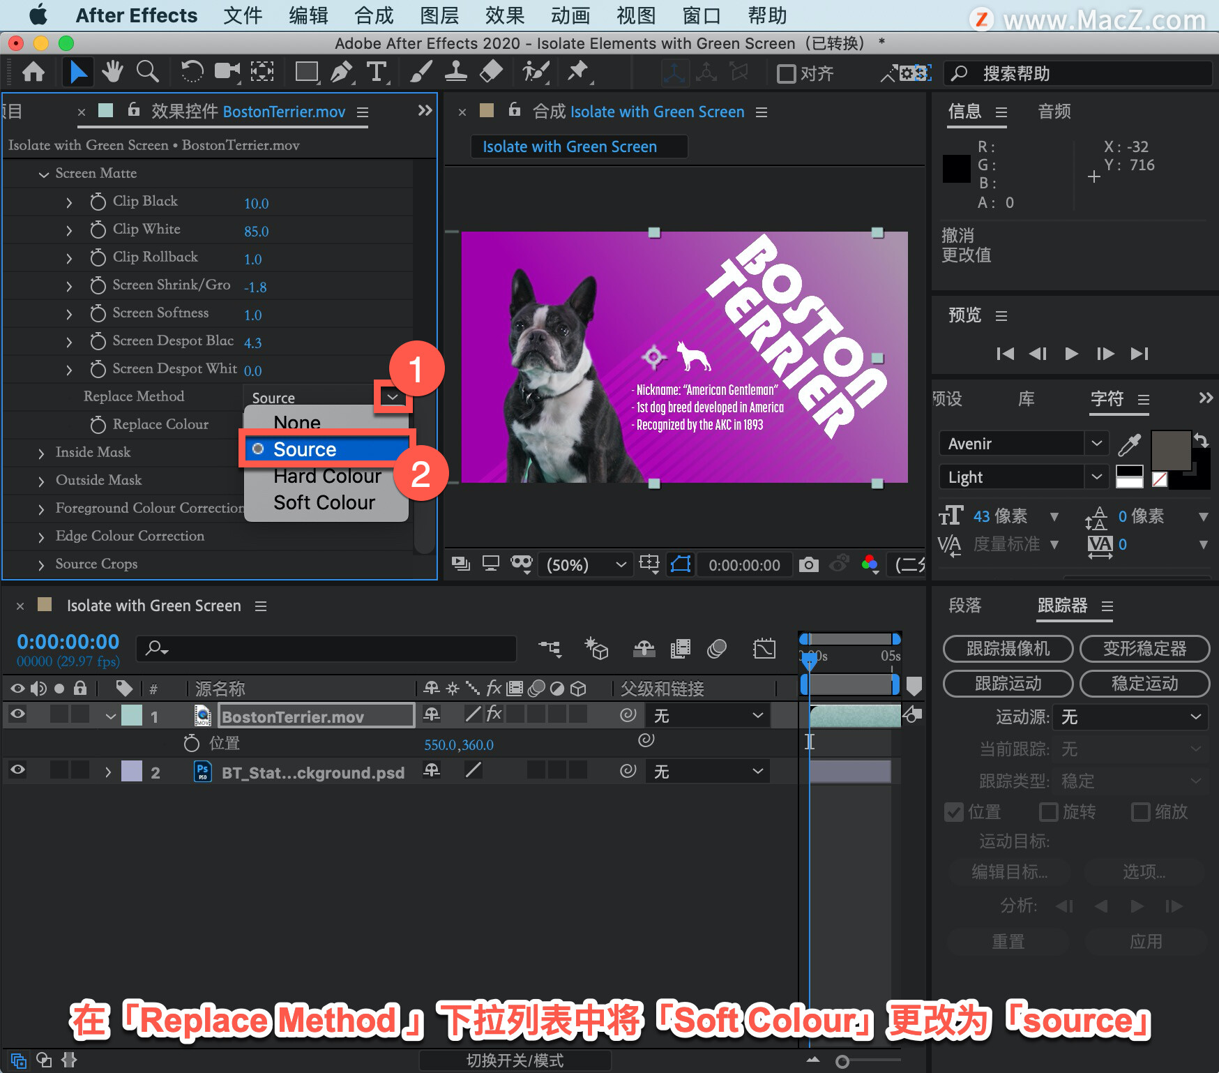
Task: Switch to the 音频 tab
Action: (x=1054, y=112)
